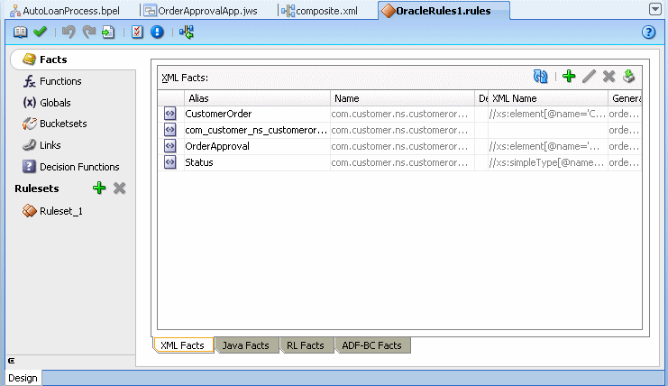668x386 pixels.
Task: Click the undo arrow icon
Action: click(69, 32)
